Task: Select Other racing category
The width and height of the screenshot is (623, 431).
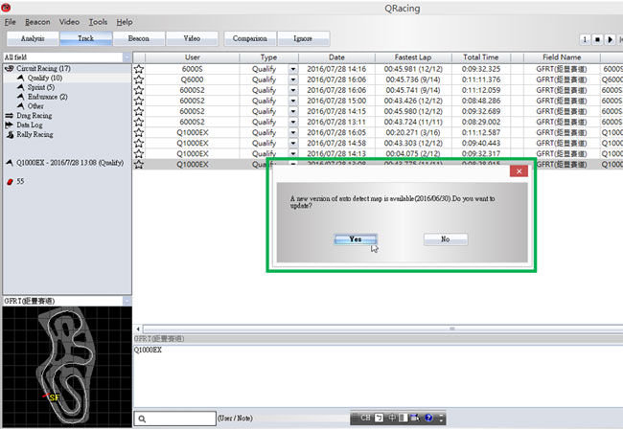Action: tap(35, 106)
